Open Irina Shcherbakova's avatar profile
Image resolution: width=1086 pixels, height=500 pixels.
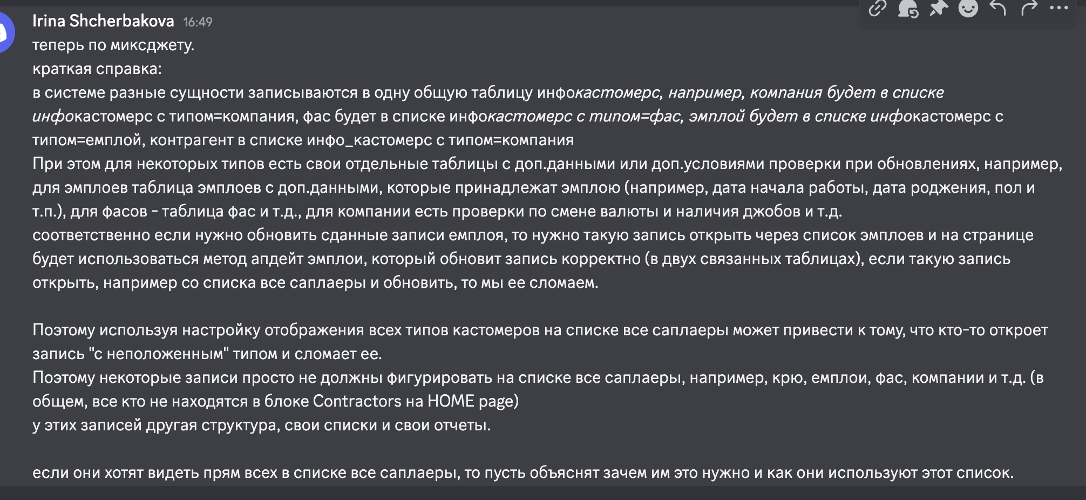pyautogui.click(x=4, y=32)
